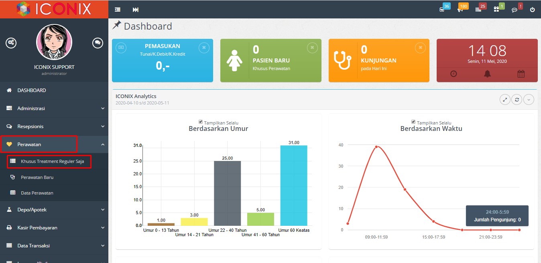The width and height of the screenshot is (541, 263).
Task: Go to DASHBOARD in sidebar
Action: pos(31,90)
